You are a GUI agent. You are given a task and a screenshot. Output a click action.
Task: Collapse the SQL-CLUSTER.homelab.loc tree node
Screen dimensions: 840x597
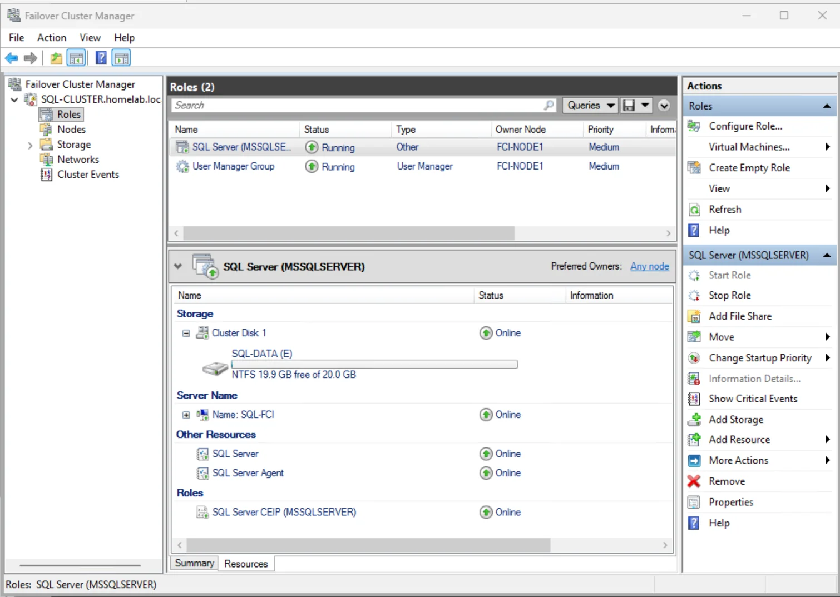tap(15, 100)
